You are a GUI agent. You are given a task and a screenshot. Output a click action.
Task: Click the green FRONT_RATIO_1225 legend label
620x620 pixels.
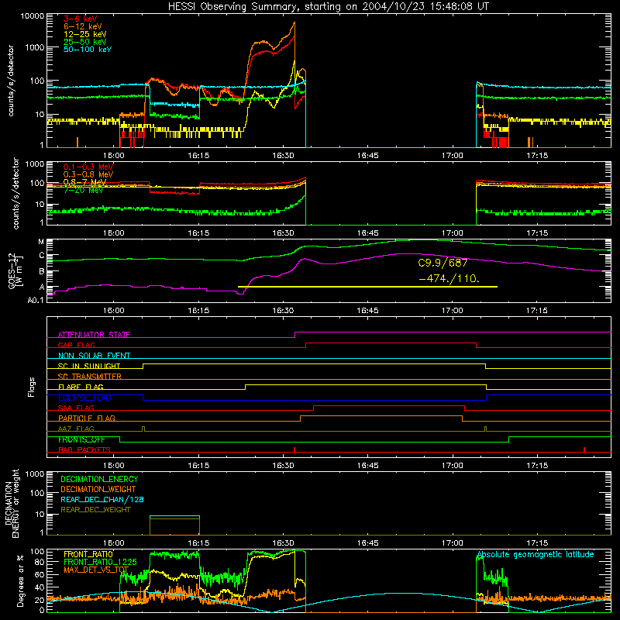tap(100, 562)
